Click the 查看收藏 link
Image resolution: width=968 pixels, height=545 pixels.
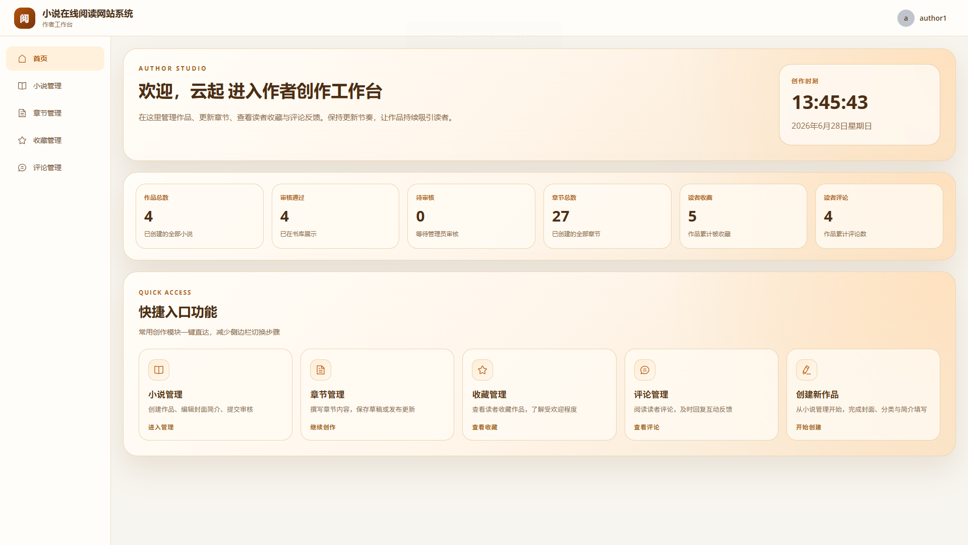point(485,427)
